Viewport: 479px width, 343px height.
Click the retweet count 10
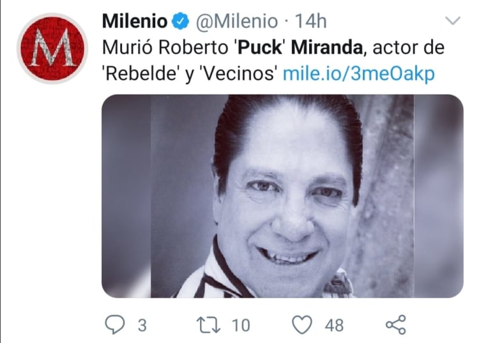click(240, 325)
